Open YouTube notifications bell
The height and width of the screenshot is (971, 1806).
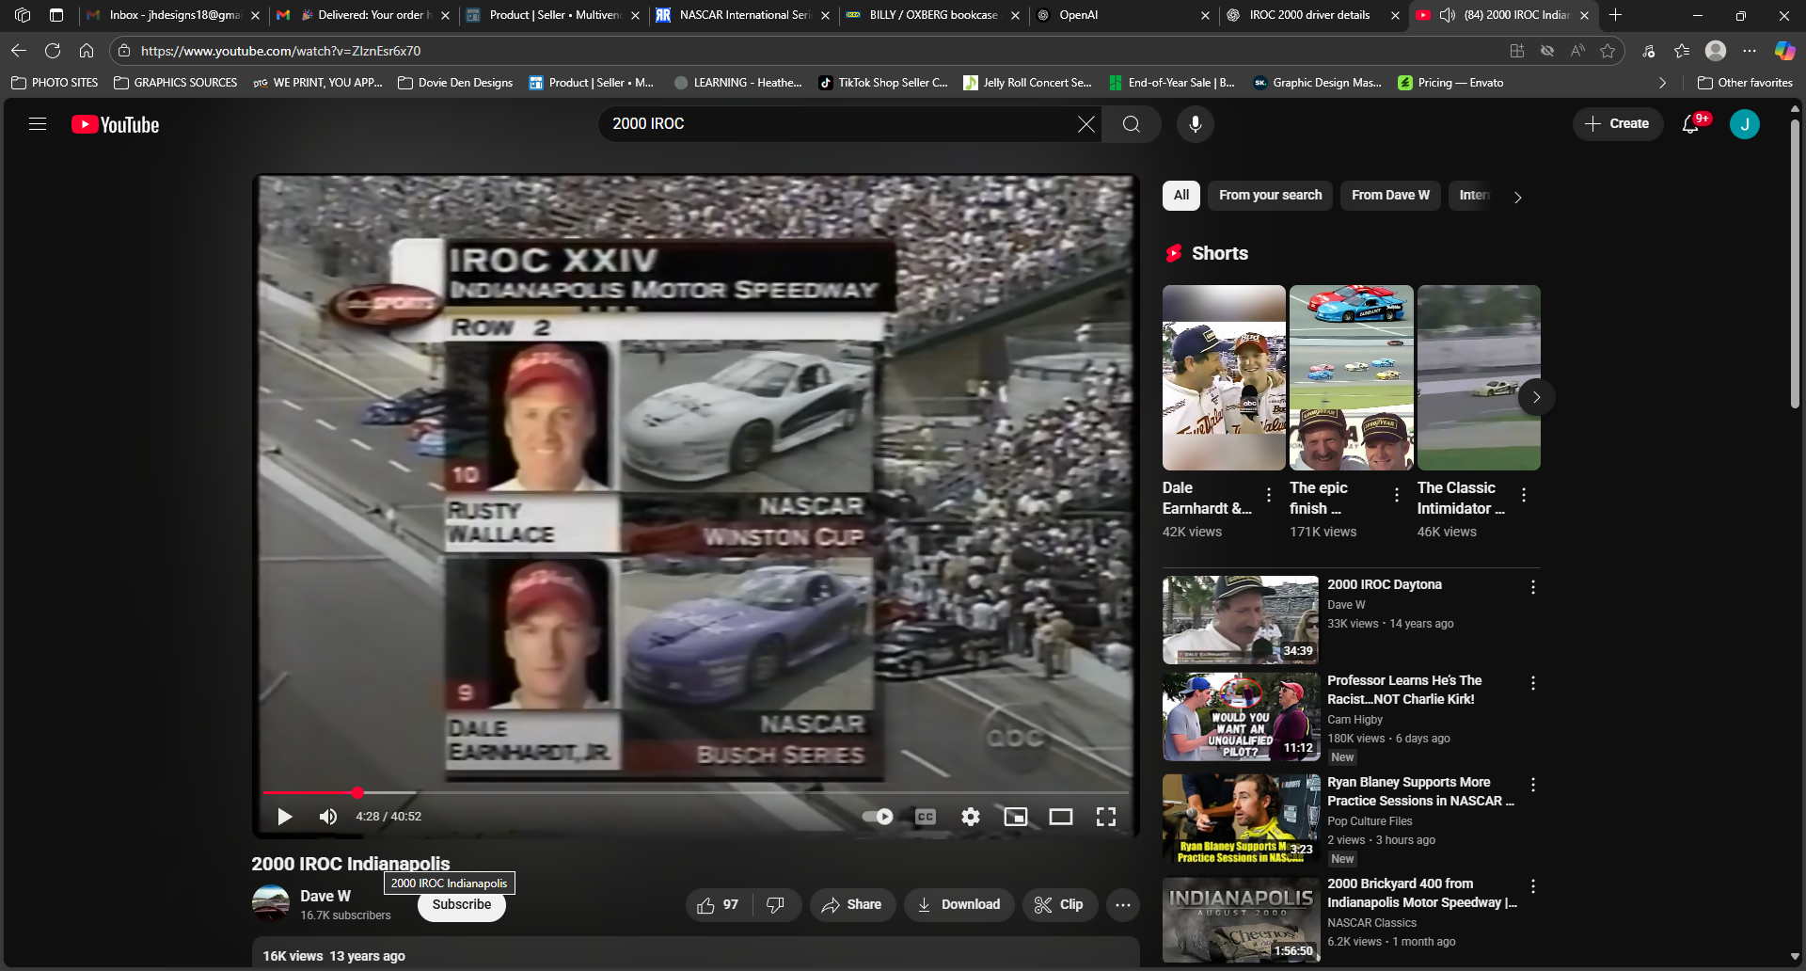[x=1690, y=124]
